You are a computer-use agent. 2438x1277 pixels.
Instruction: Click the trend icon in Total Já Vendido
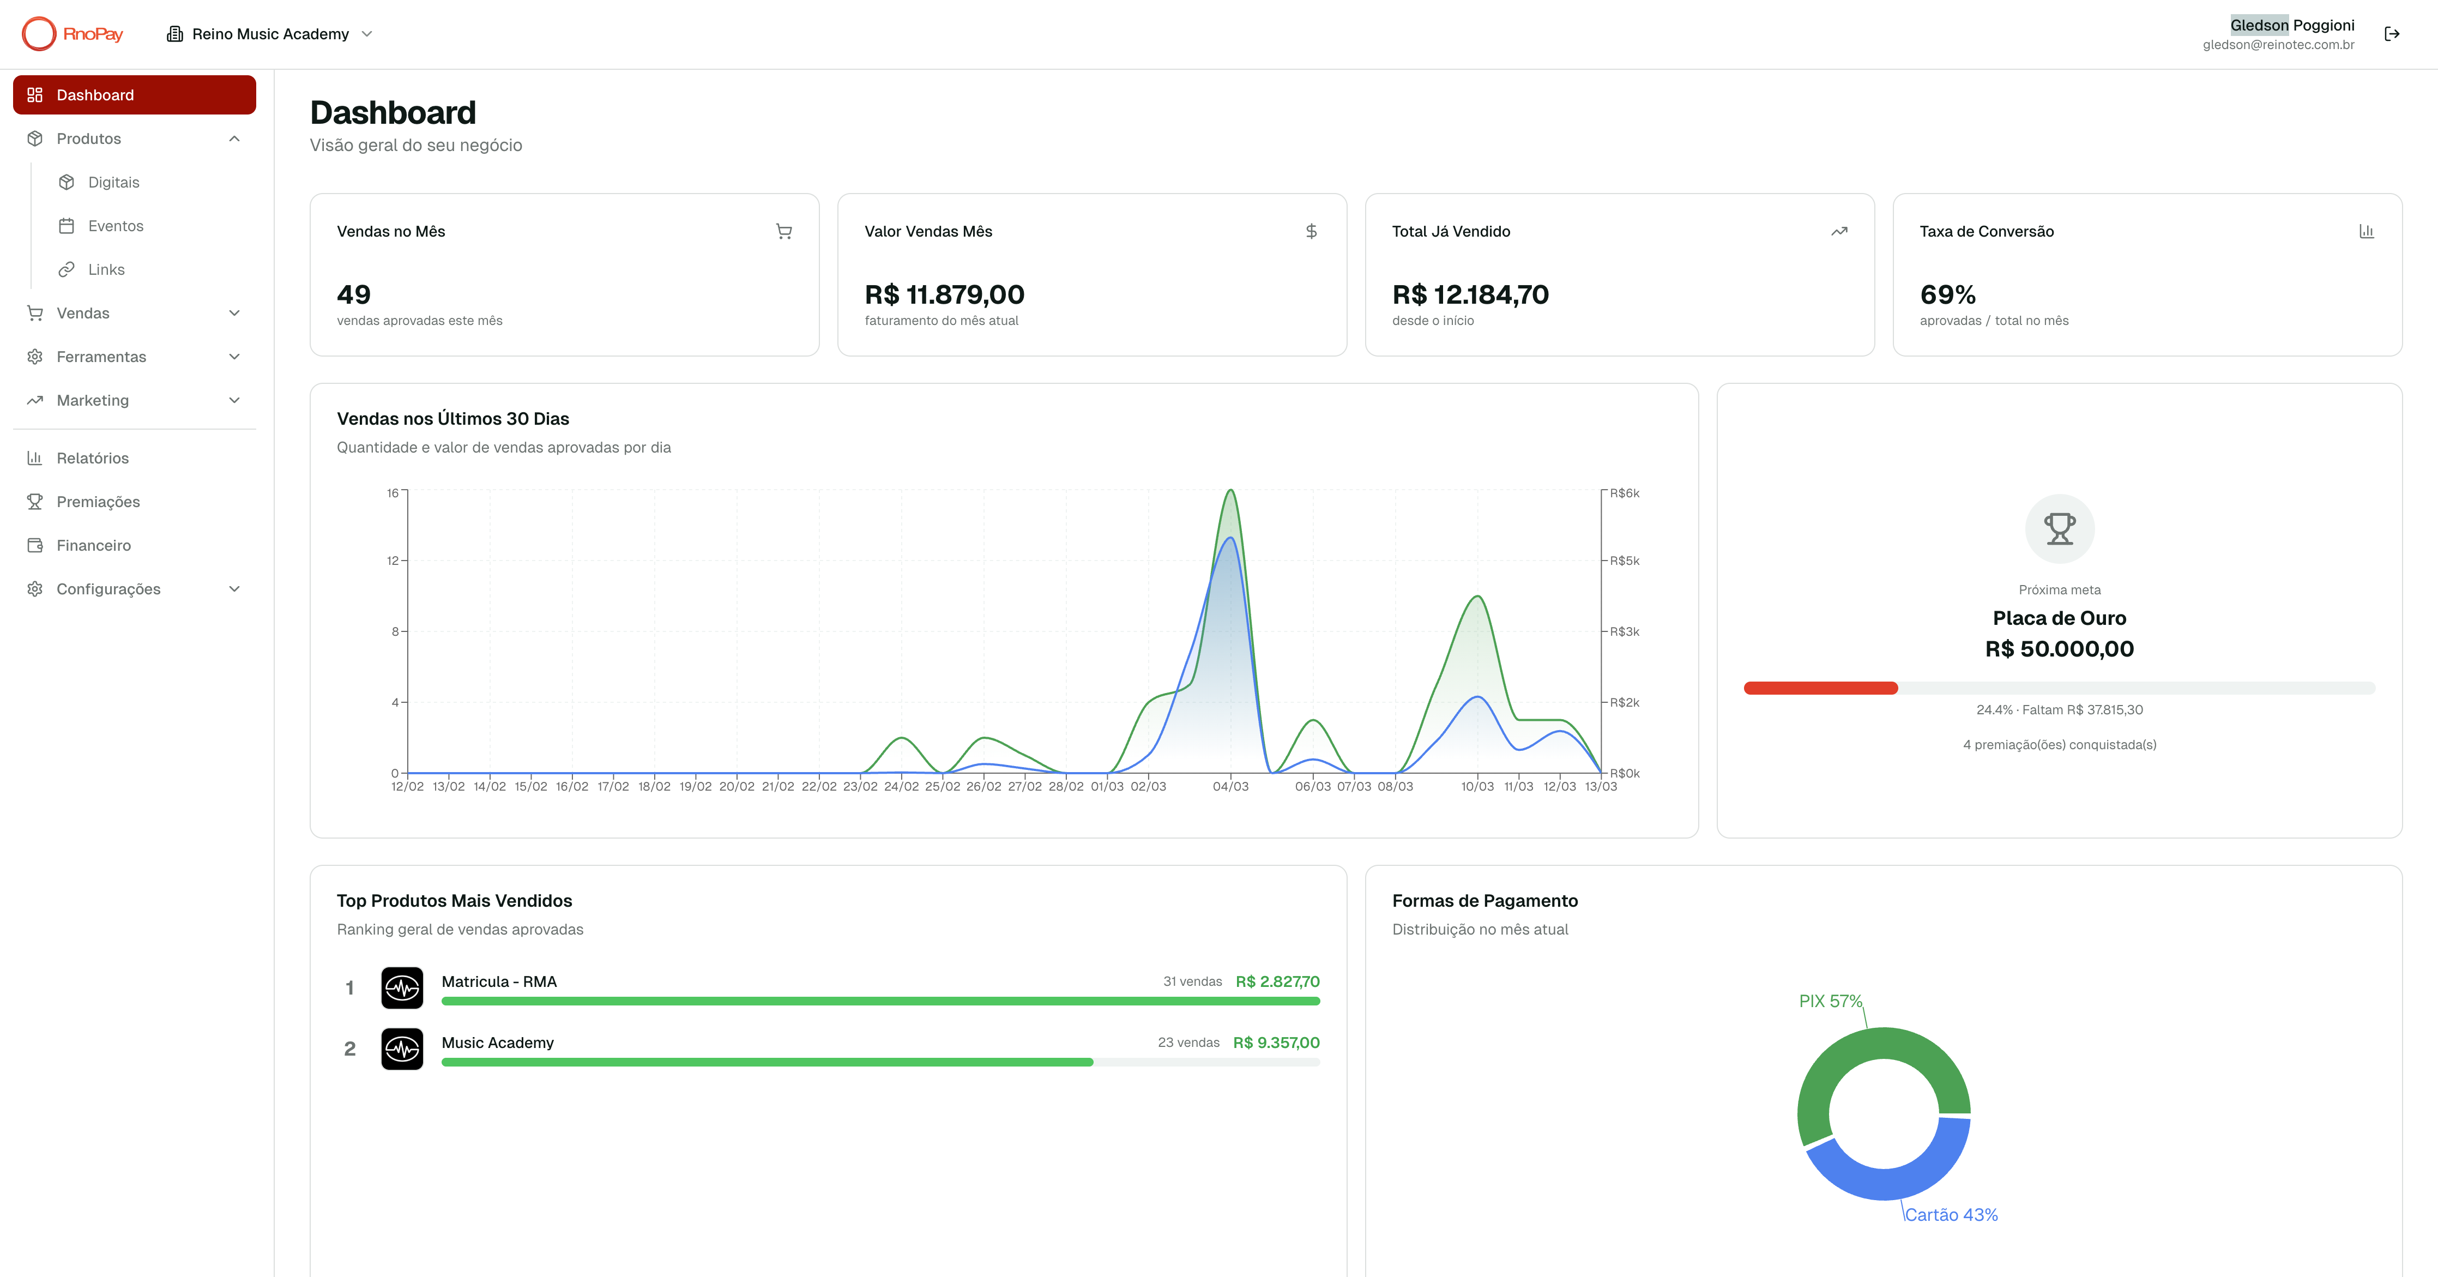click(x=1839, y=231)
